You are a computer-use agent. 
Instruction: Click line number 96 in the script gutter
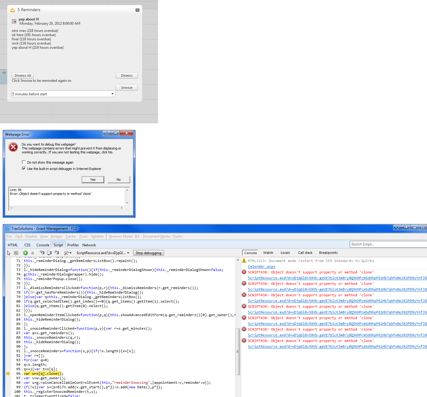tap(18, 374)
